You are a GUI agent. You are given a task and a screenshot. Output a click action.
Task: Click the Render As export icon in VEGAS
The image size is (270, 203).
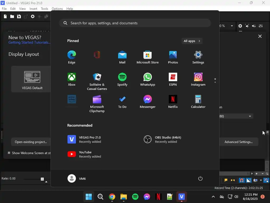[x=26, y=16]
